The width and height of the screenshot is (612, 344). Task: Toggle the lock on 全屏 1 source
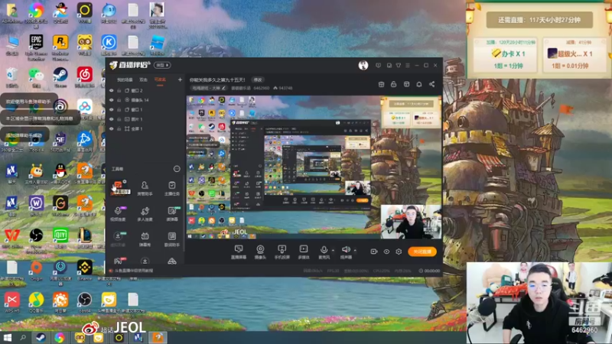pyautogui.click(x=119, y=128)
